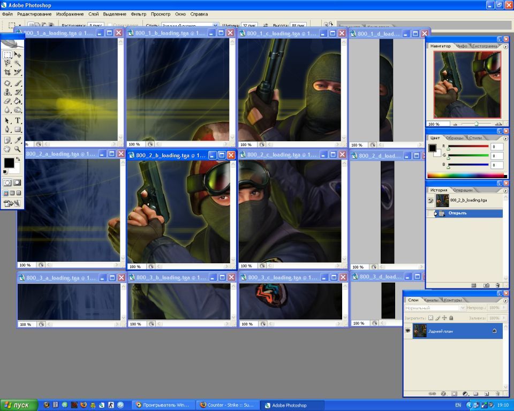Click the foreground color swatch in toolbox

[9, 163]
